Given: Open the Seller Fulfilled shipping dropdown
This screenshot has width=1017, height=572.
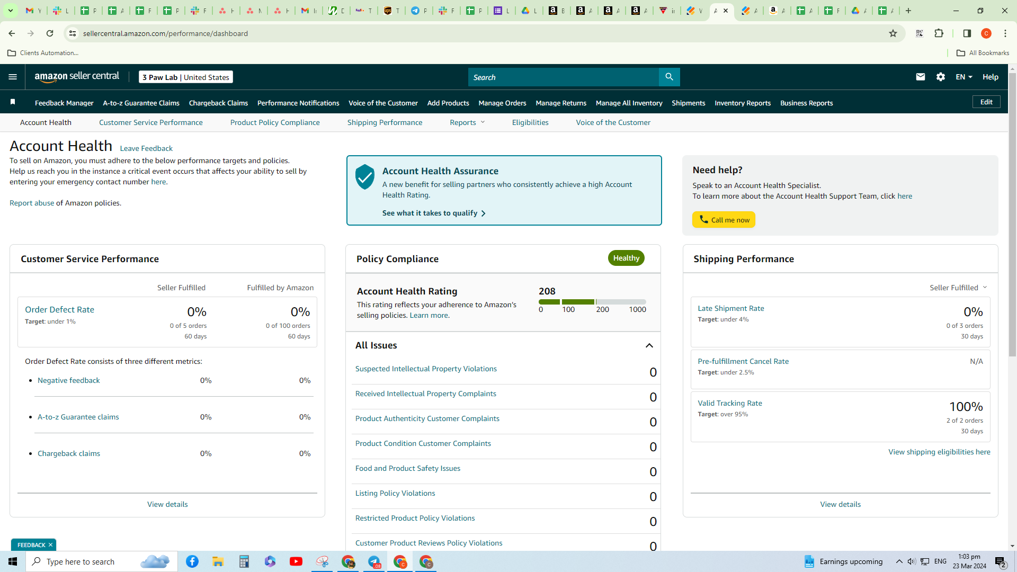Looking at the screenshot, I should 959,288.
